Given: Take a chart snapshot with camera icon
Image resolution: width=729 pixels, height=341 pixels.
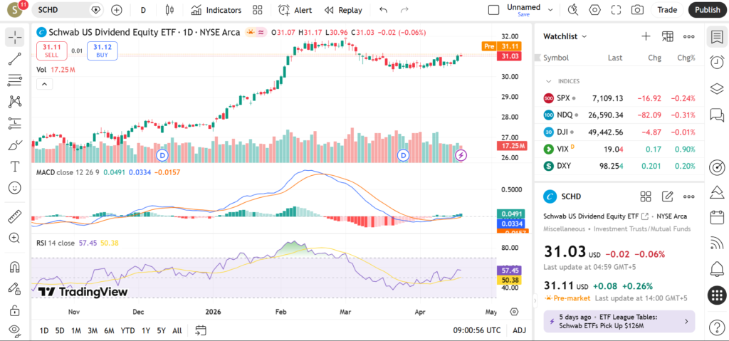Looking at the screenshot, I should [637, 10].
